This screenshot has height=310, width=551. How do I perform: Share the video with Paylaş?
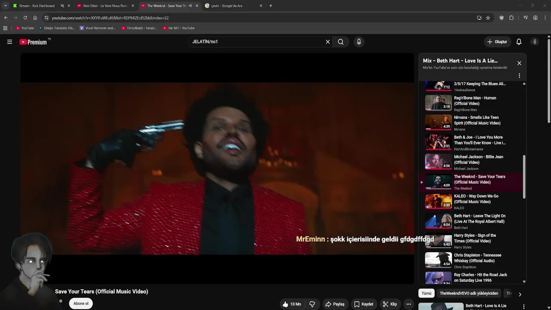(334, 304)
